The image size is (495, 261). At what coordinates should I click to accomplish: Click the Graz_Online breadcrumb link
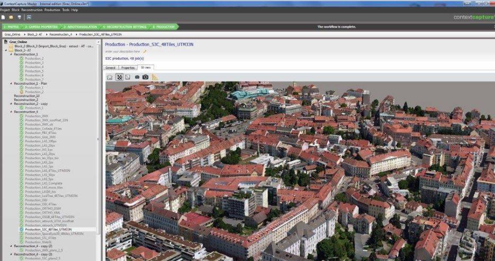(x=12, y=34)
